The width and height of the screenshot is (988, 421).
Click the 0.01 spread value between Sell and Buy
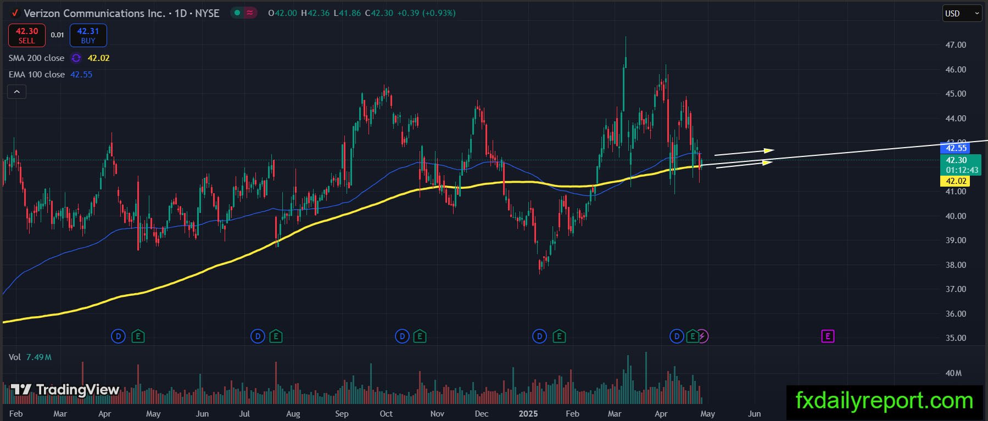(58, 35)
